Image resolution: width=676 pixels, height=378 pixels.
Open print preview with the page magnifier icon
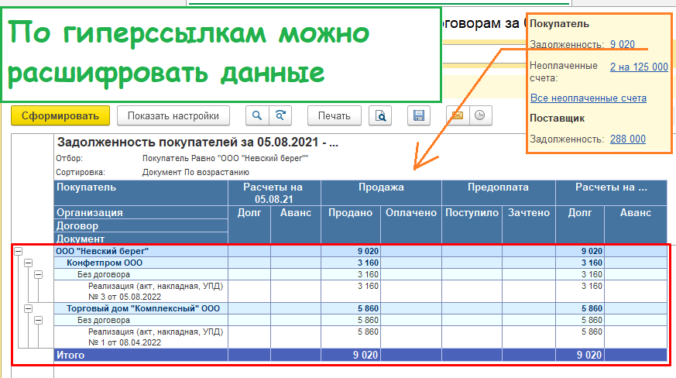pyautogui.click(x=380, y=115)
